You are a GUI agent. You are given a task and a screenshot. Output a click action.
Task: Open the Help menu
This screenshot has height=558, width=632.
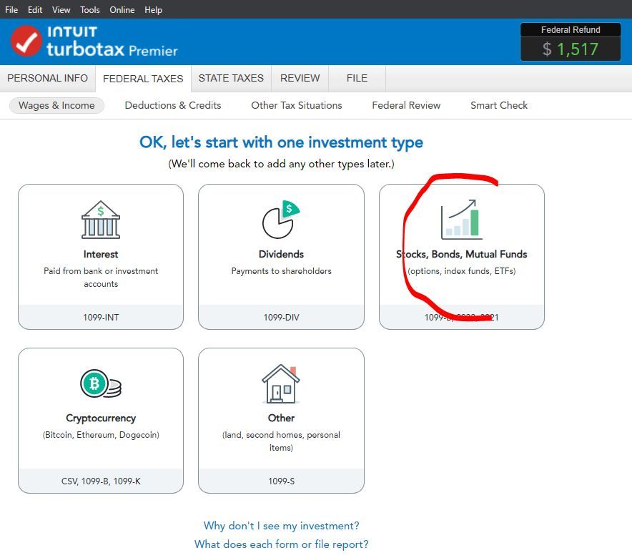coord(154,10)
